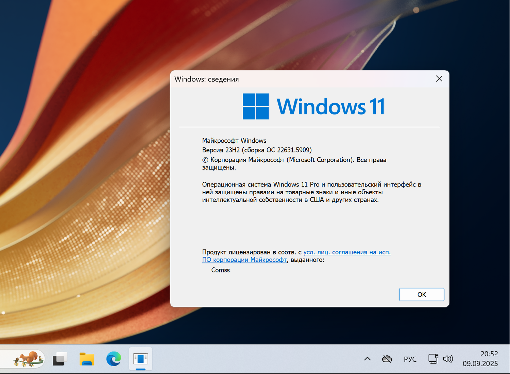Select the active winver app taskbar icon

pyautogui.click(x=140, y=359)
